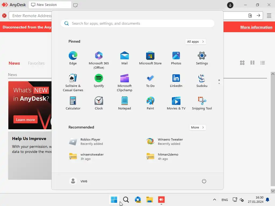The width and height of the screenshot is (275, 206).
Task: Open the network status tray icon
Action: tap(235, 200)
